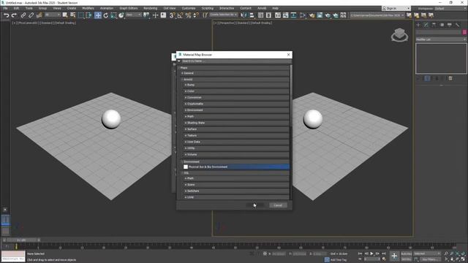468x263 pixels.
Task: Expand the Arnold Surface group
Action: tap(236, 129)
